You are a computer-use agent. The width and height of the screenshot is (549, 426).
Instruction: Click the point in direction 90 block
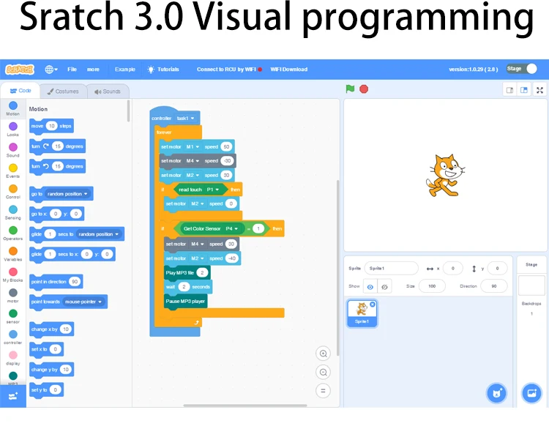56,281
